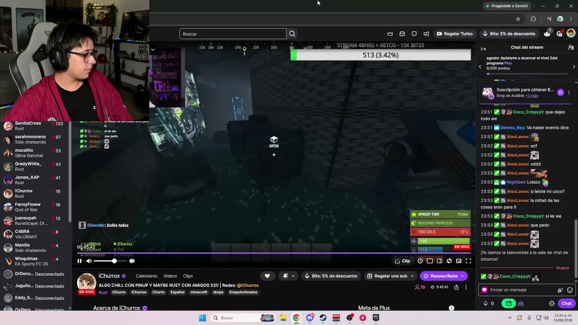Toggle picture-in-picture mini player

click(x=459, y=261)
